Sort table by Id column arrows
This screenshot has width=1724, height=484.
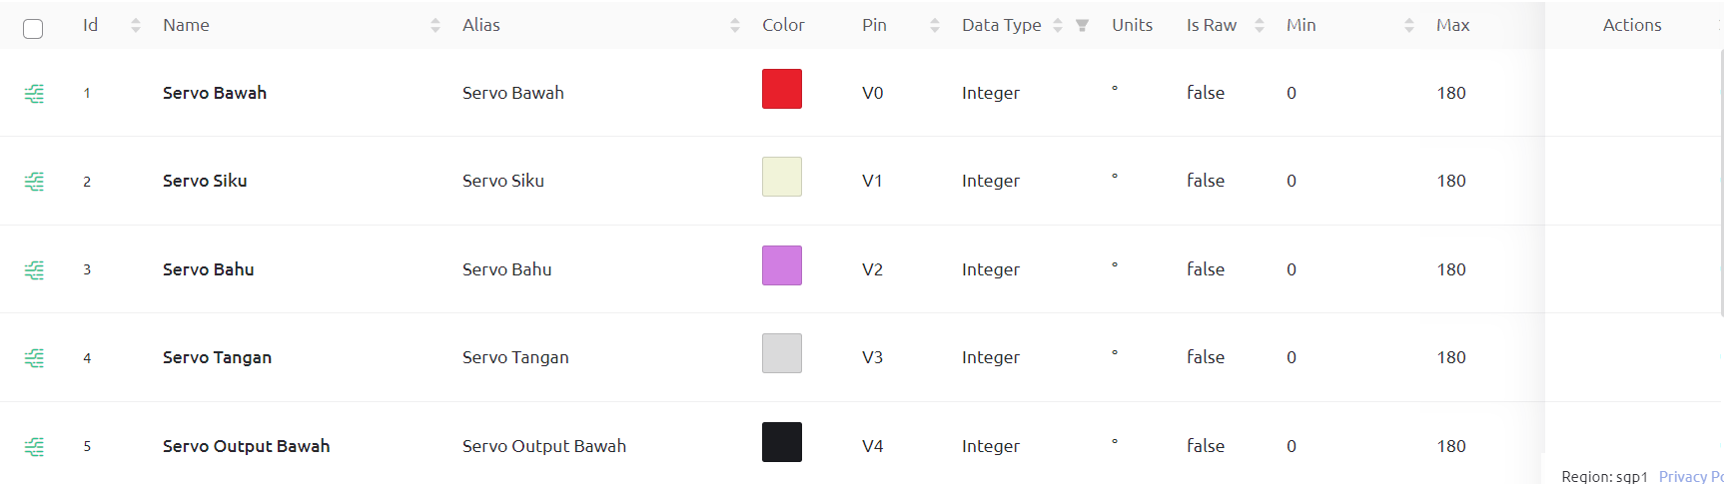click(136, 26)
